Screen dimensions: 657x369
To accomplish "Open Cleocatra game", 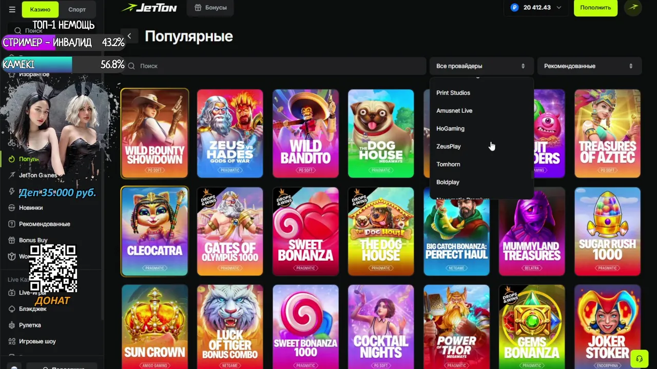I will pyautogui.click(x=154, y=231).
